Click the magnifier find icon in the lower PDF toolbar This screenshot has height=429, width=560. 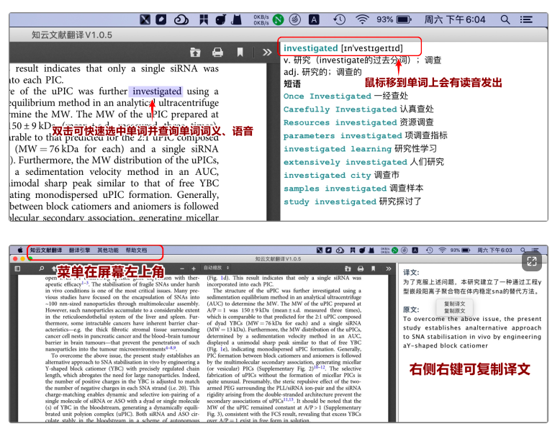click(43, 268)
